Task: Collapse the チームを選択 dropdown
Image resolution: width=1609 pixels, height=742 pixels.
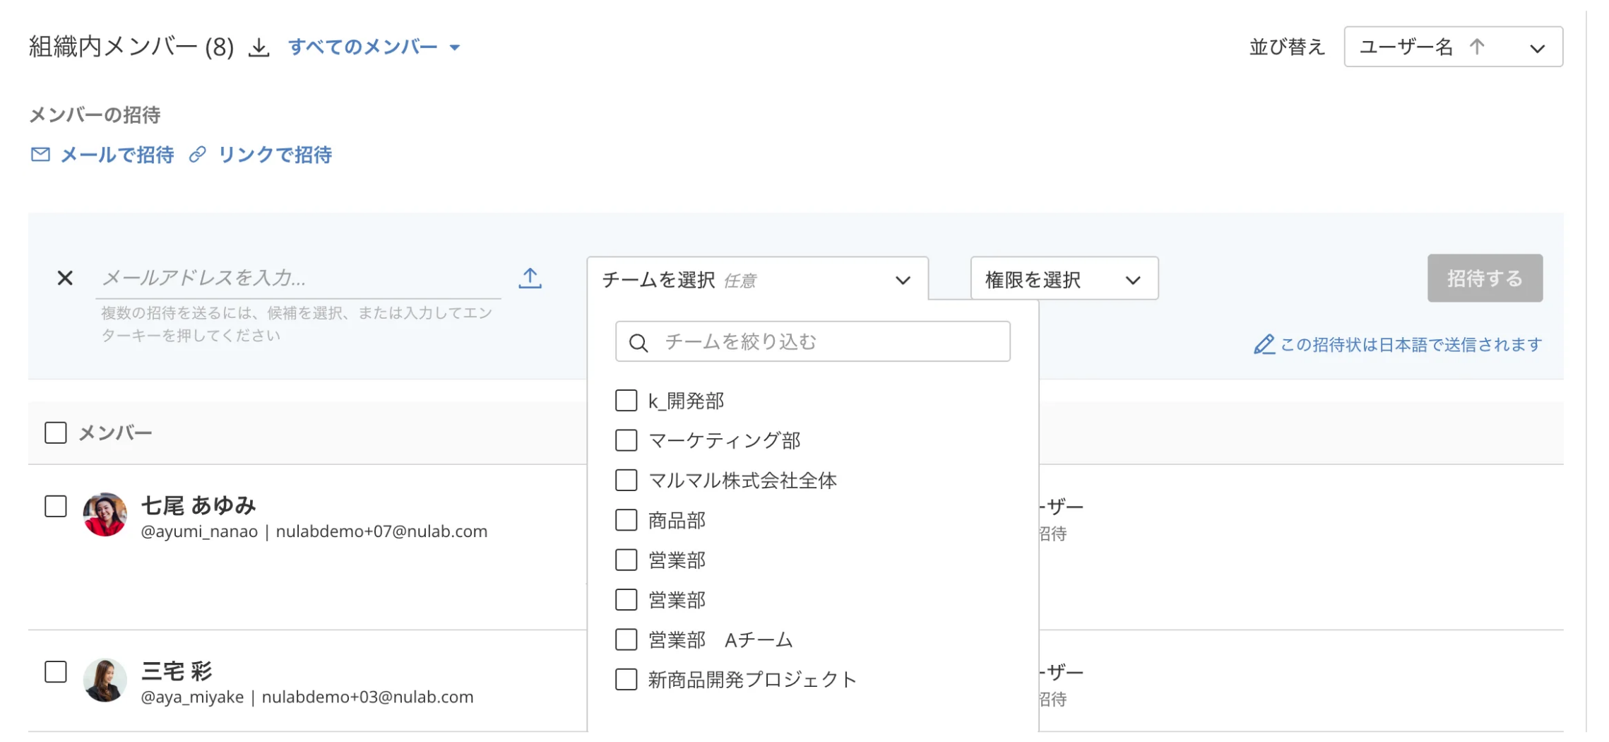Action: [757, 279]
